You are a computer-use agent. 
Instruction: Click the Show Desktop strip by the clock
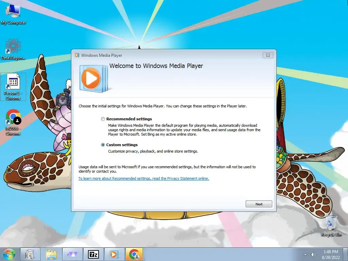click(x=346, y=254)
